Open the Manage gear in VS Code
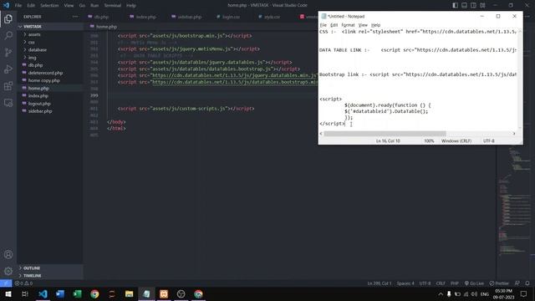This screenshot has height=301, width=535. point(8,271)
